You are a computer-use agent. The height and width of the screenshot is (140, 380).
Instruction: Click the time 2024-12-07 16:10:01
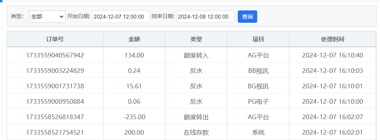click(x=332, y=86)
